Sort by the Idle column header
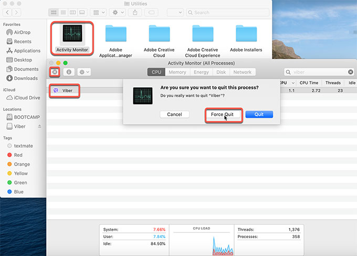 pyautogui.click(x=352, y=83)
